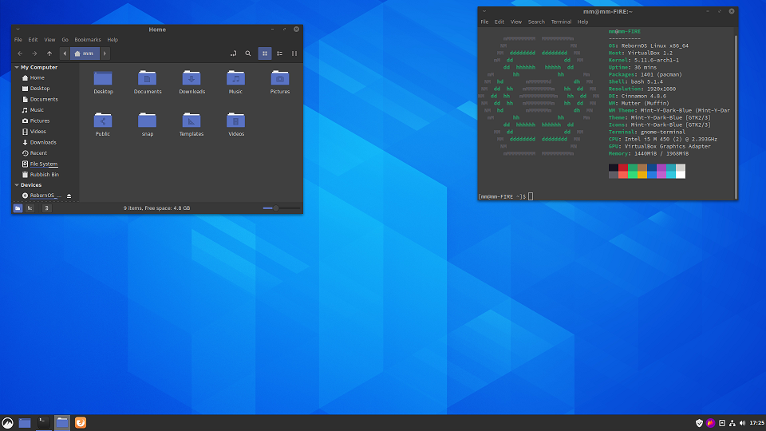This screenshot has width=766, height=431.
Task: Switch to compact view
Action: tap(294, 53)
